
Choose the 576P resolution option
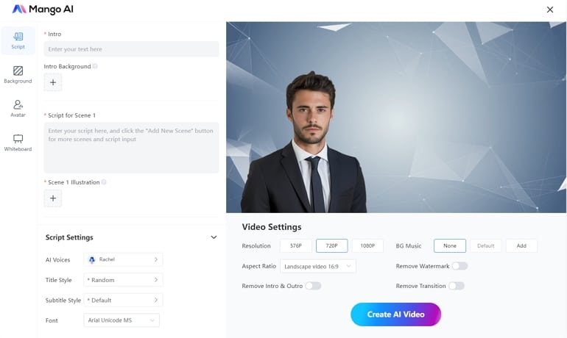click(296, 246)
